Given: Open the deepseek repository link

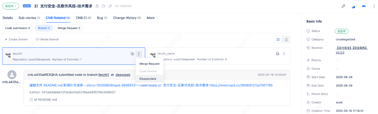Looking at the screenshot, I should coord(123,75).
